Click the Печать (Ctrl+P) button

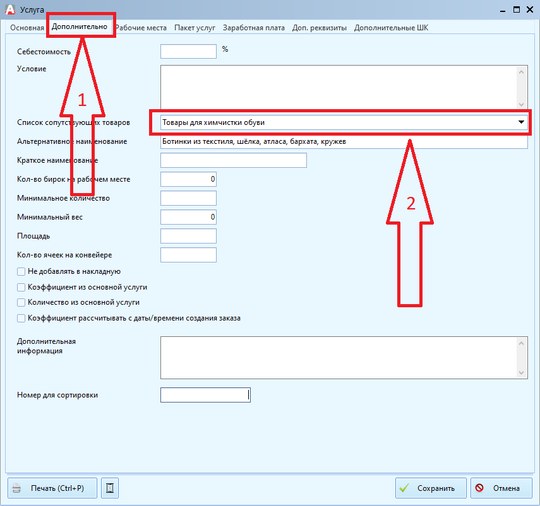52,488
